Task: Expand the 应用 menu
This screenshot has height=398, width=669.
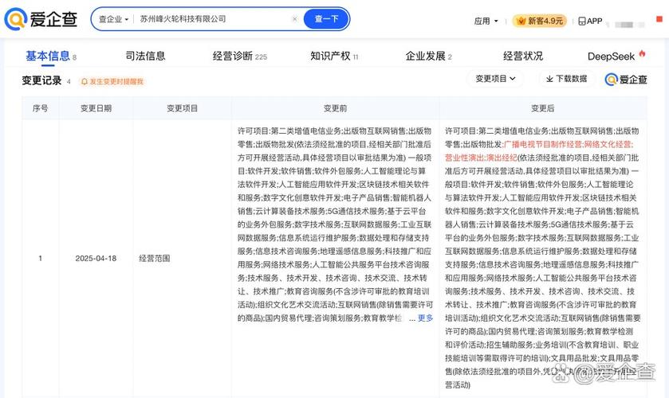Action: coord(486,21)
